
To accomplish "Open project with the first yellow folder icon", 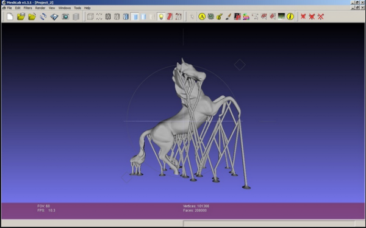I will click(21, 16).
